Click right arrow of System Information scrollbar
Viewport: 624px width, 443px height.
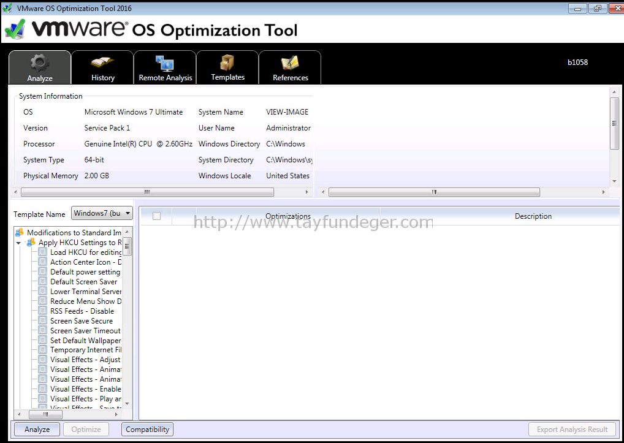[x=306, y=192]
